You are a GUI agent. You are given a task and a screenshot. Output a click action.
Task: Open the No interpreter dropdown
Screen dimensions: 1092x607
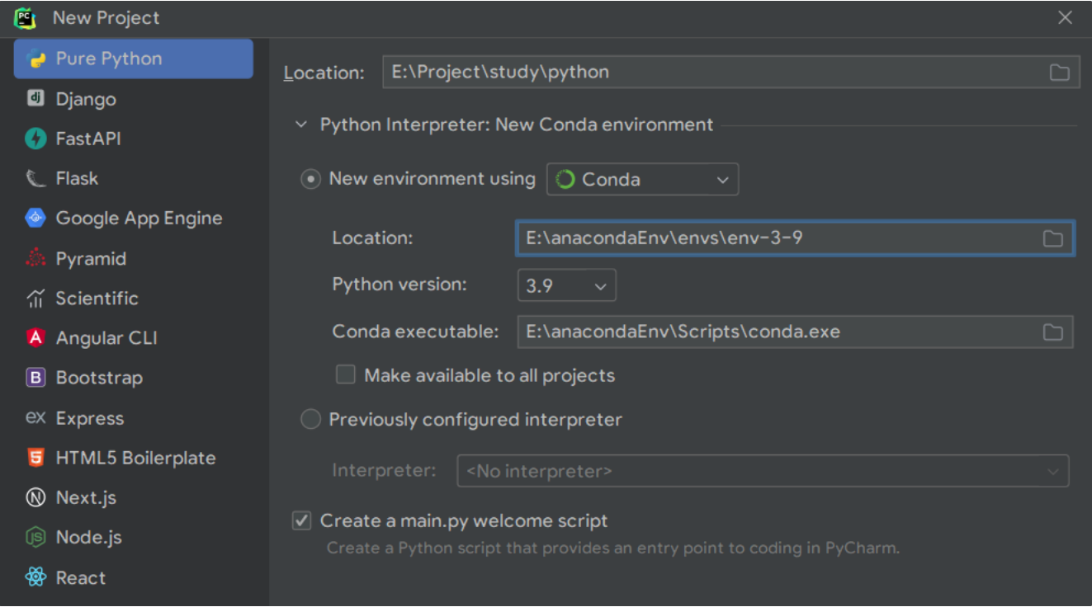click(x=763, y=472)
